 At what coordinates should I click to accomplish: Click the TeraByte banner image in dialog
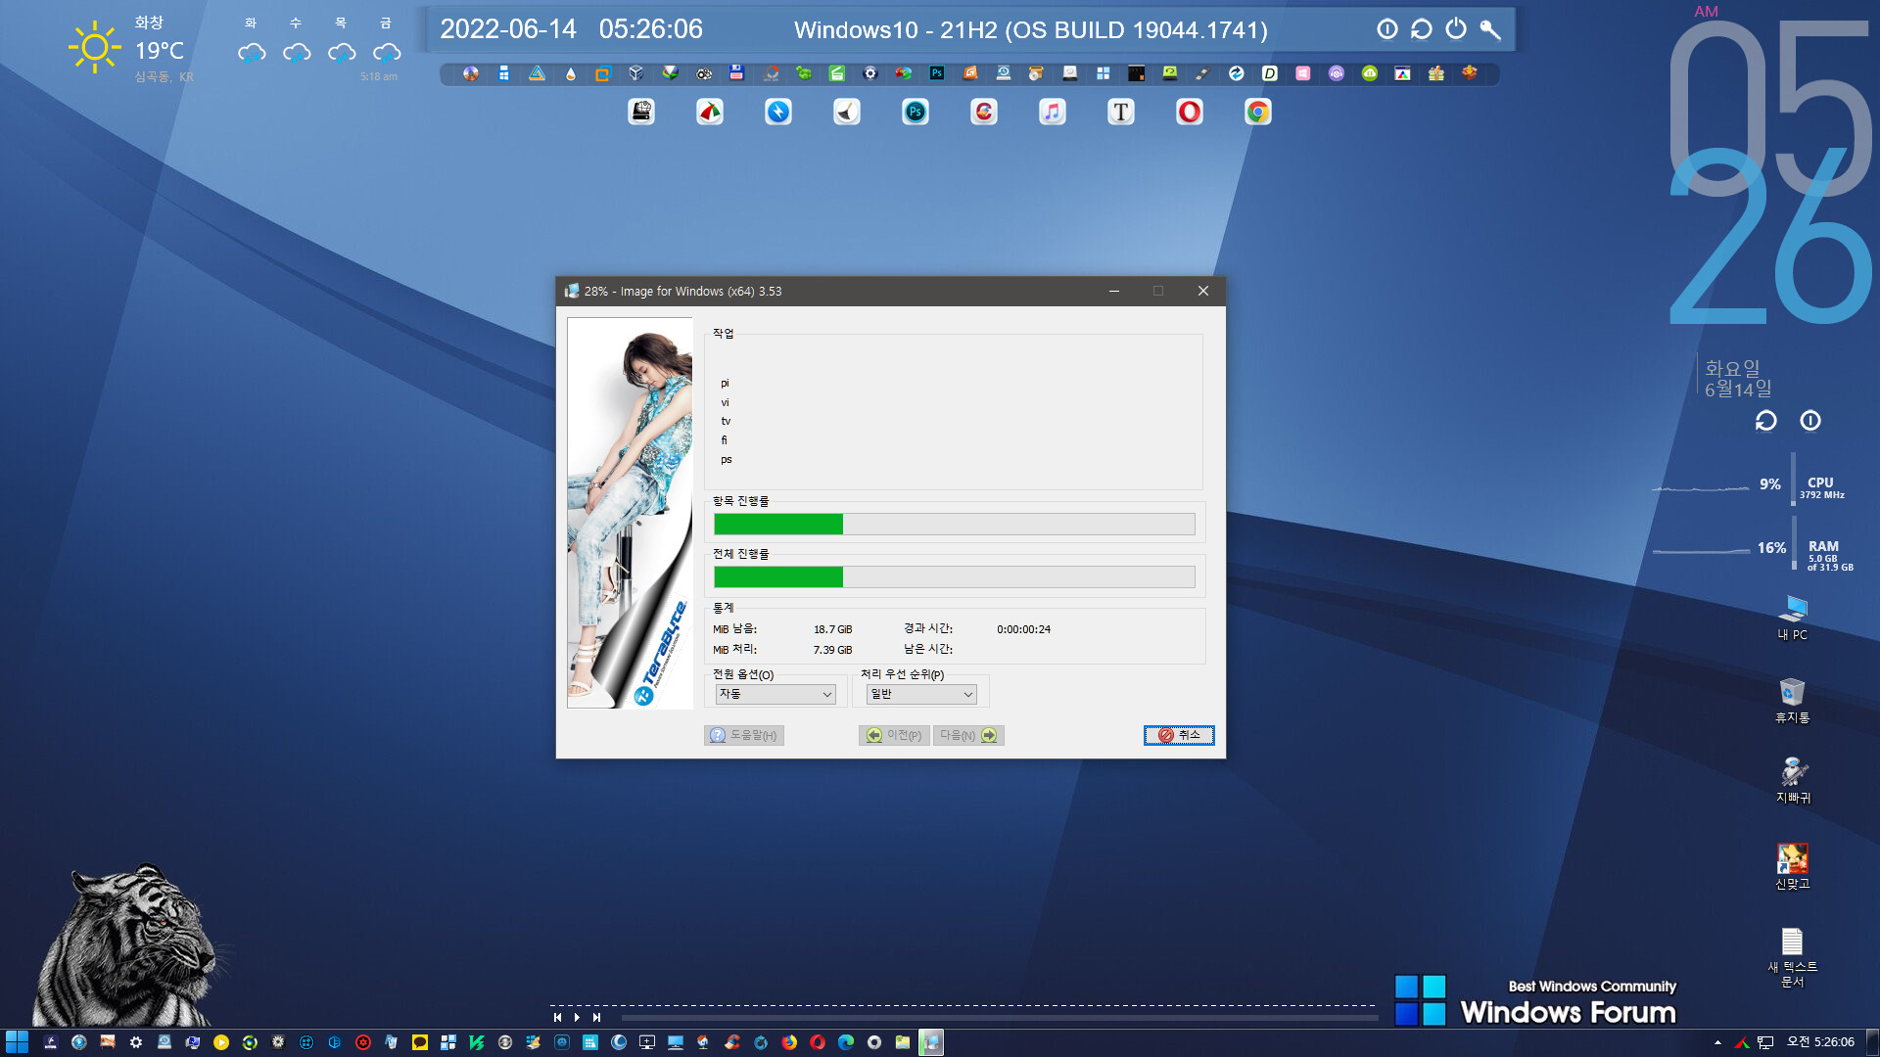(x=630, y=513)
